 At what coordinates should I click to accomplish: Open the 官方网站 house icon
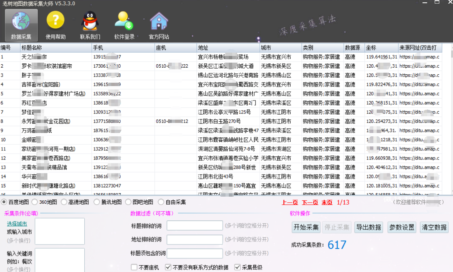[x=159, y=21]
